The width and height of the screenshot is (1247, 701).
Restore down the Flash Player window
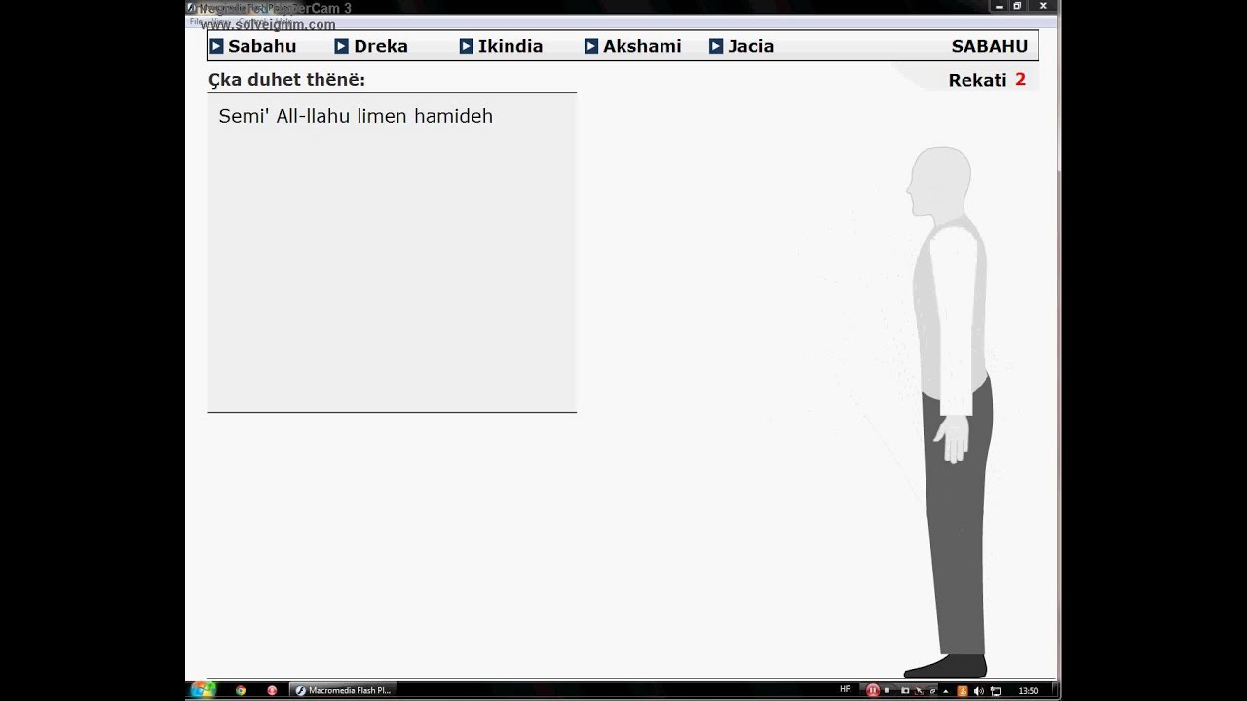coord(1018,6)
